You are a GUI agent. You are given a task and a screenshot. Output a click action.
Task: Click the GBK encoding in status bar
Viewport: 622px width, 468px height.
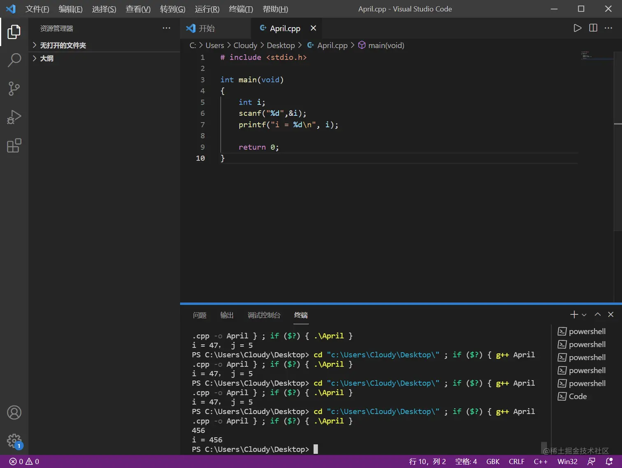tap(492, 461)
